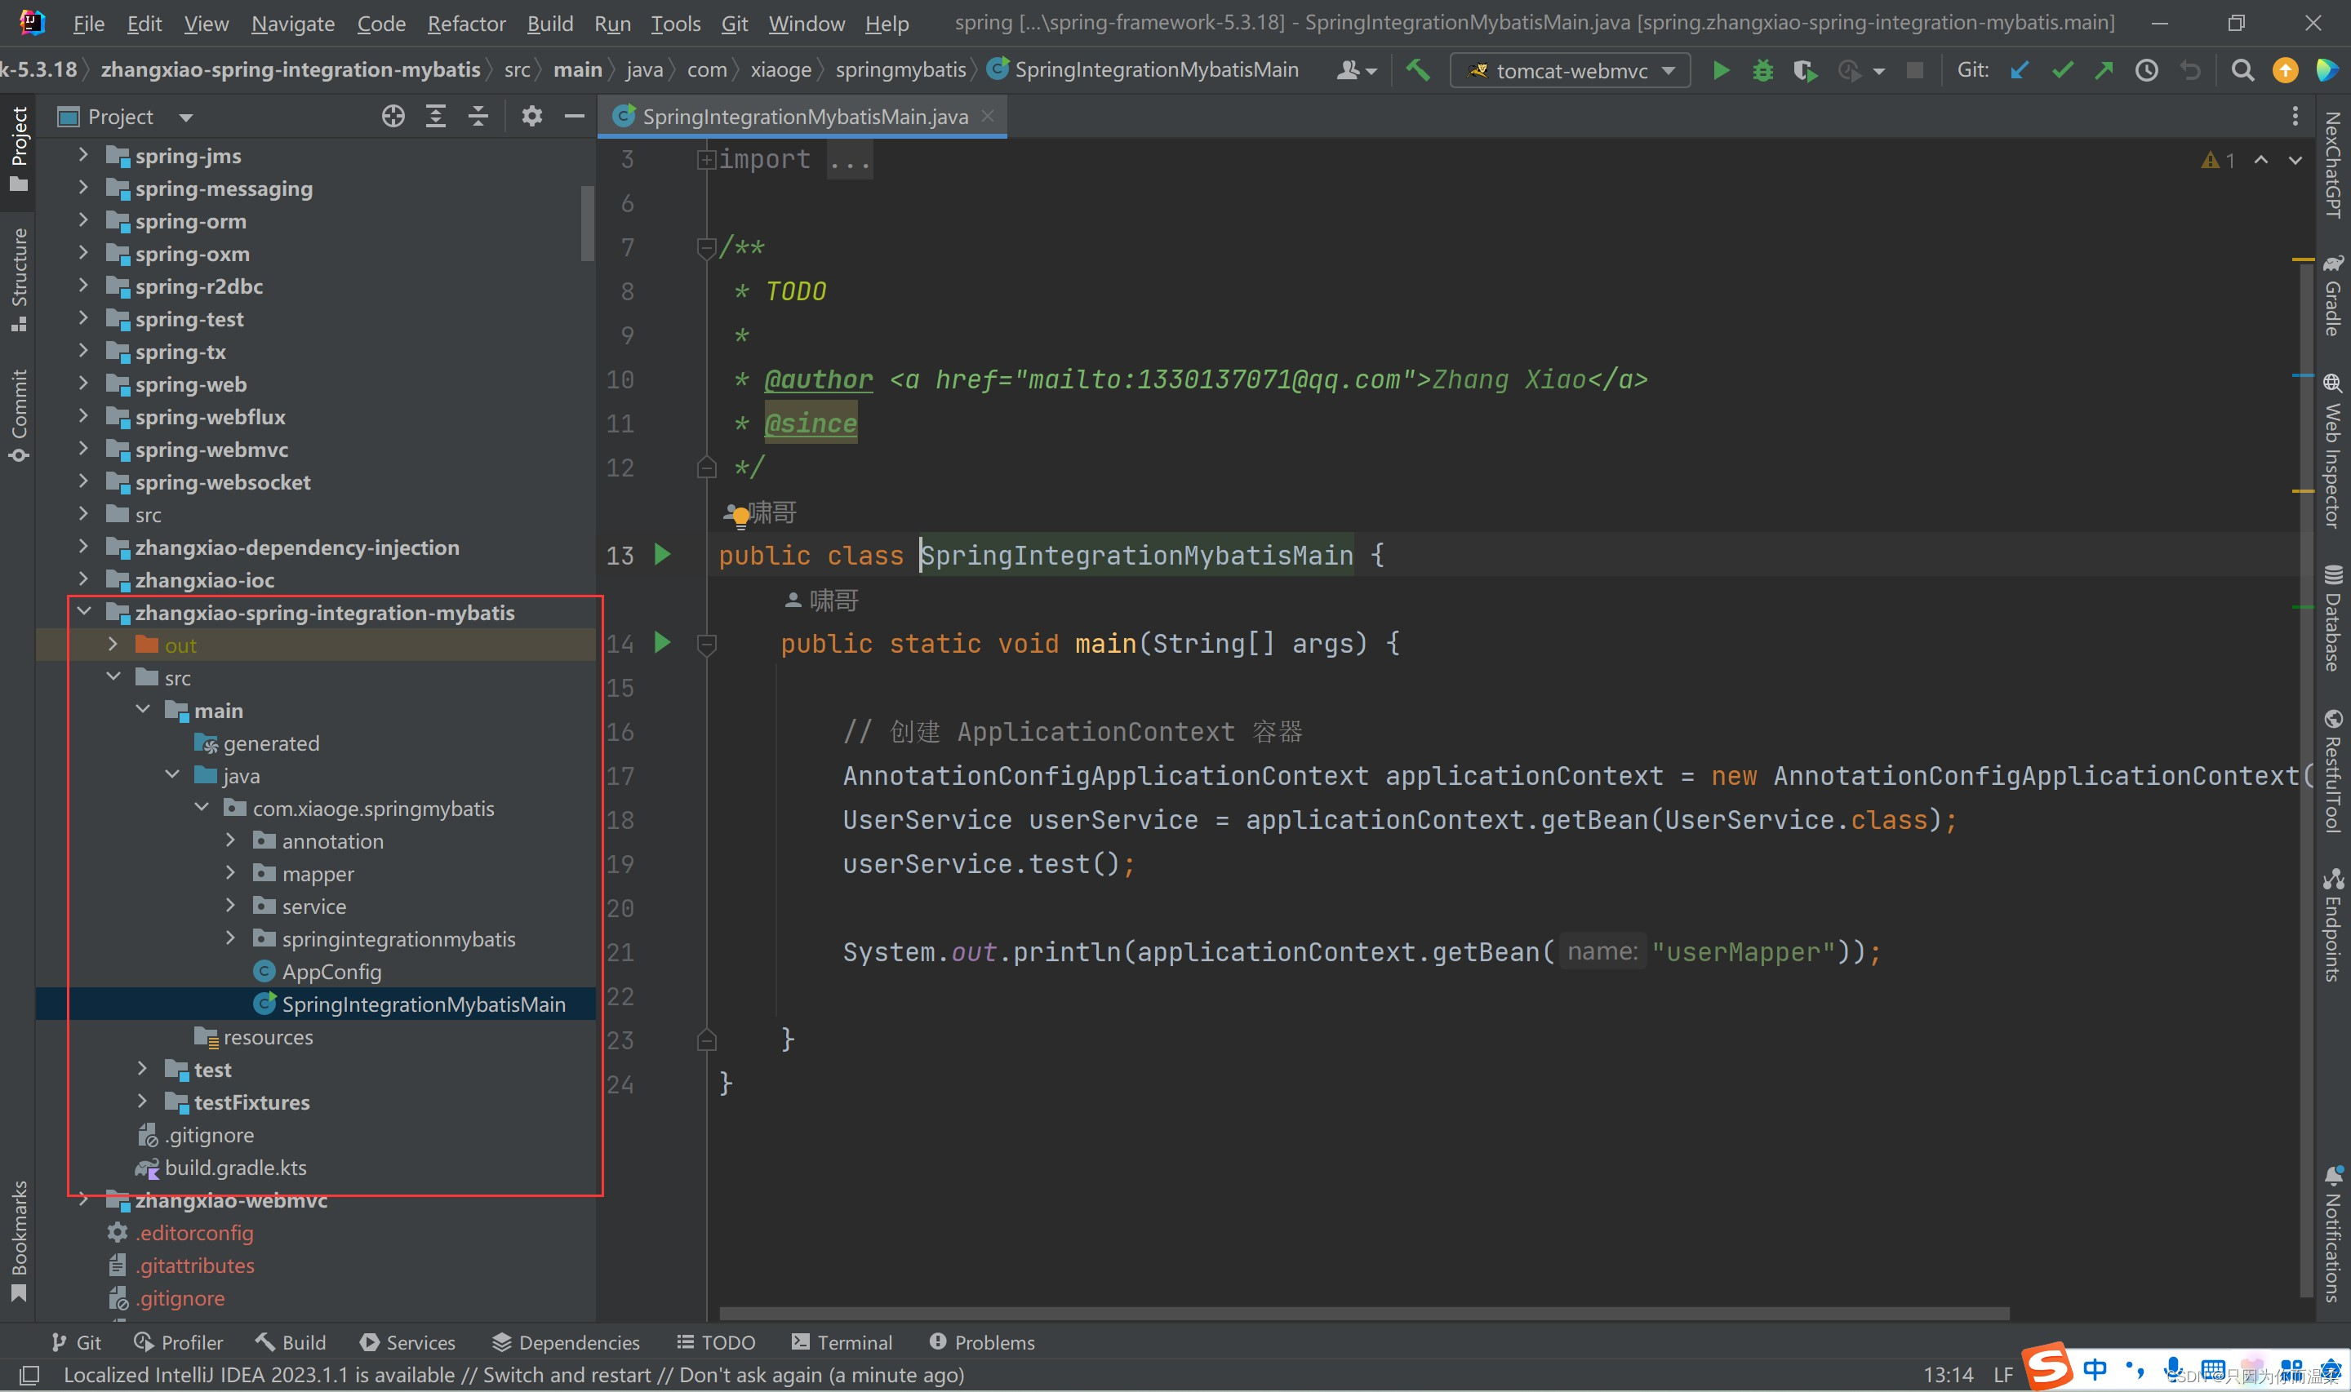The width and height of the screenshot is (2351, 1392).
Task: Open the Navigate menu
Action: (x=293, y=23)
